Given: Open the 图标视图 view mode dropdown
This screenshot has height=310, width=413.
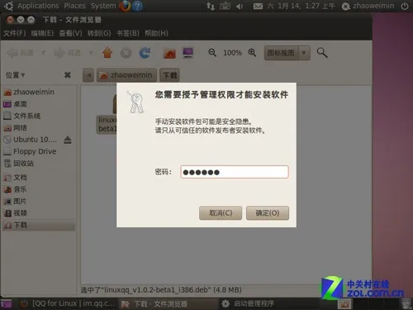Looking at the screenshot, I should [287, 53].
